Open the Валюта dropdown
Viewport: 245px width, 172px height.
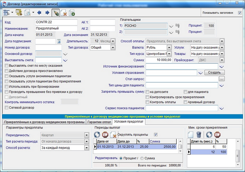(x=169, y=47)
